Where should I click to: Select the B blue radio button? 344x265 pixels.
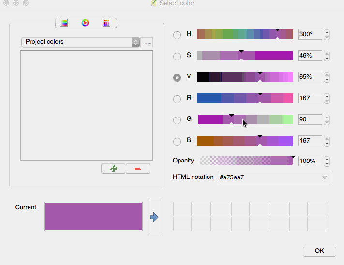coord(177,141)
